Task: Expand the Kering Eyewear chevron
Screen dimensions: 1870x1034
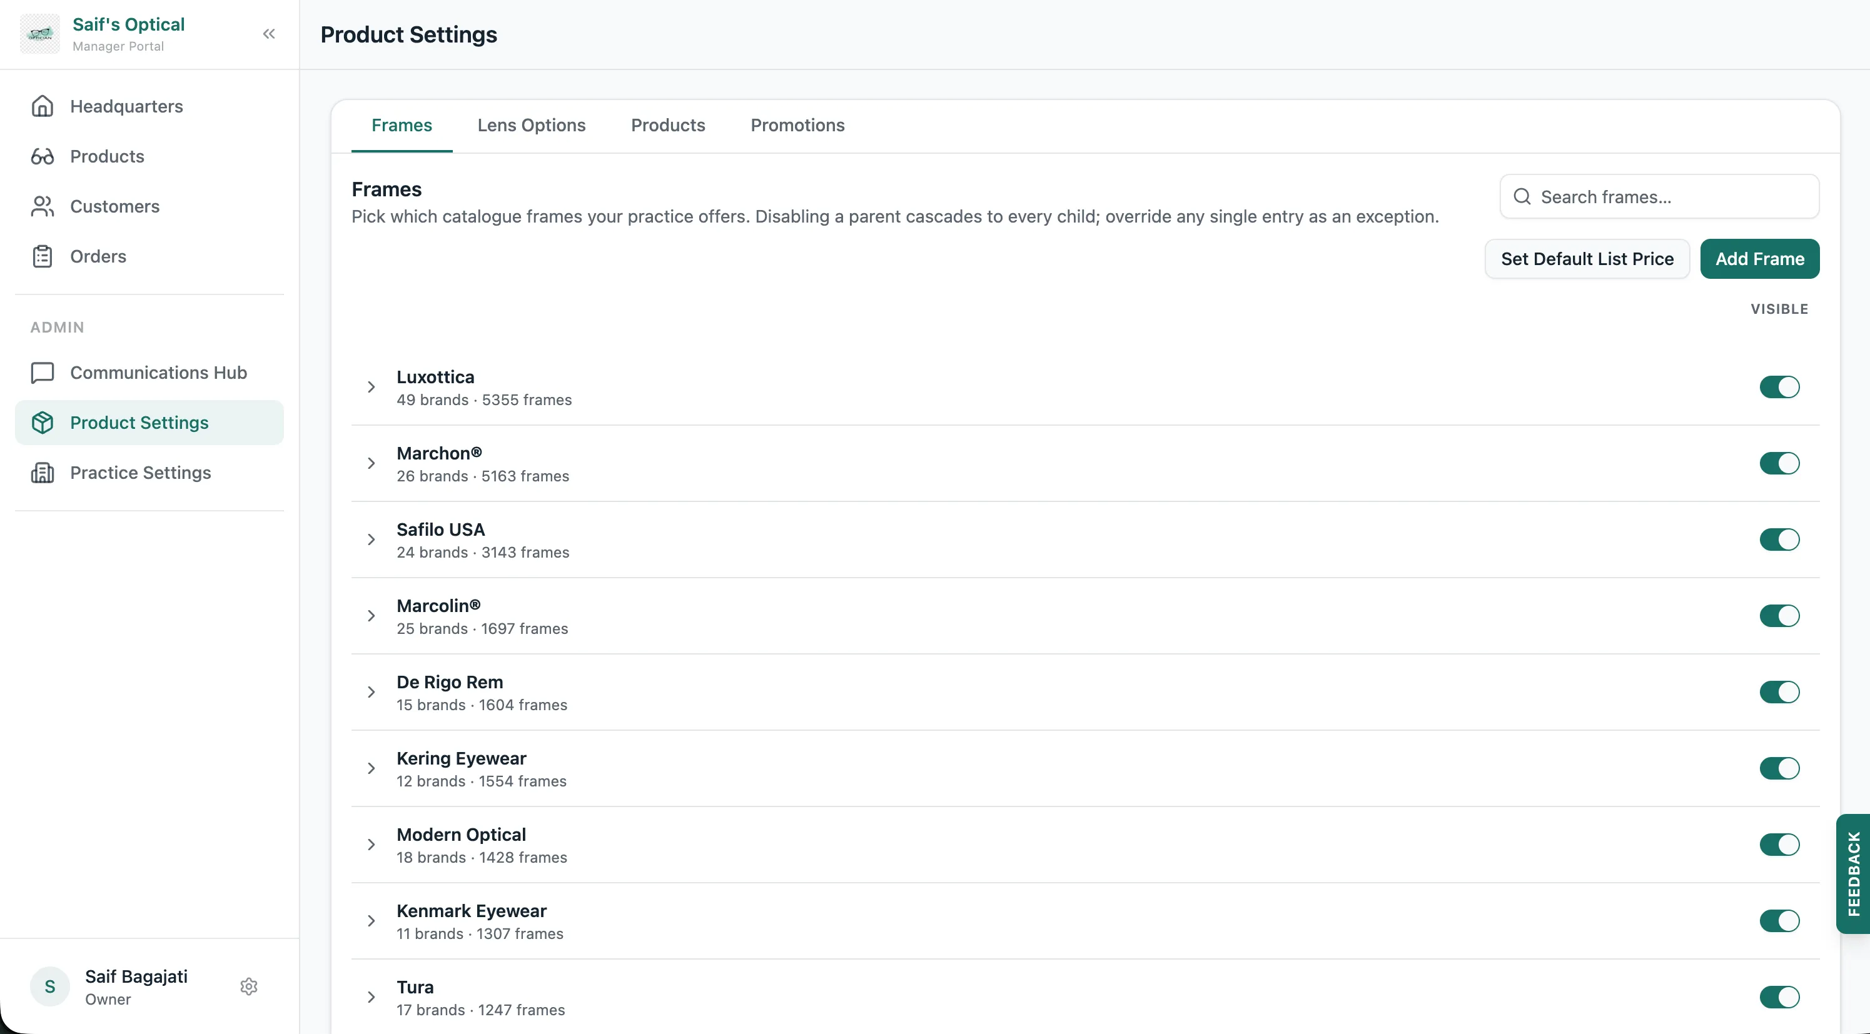Action: tap(371, 768)
